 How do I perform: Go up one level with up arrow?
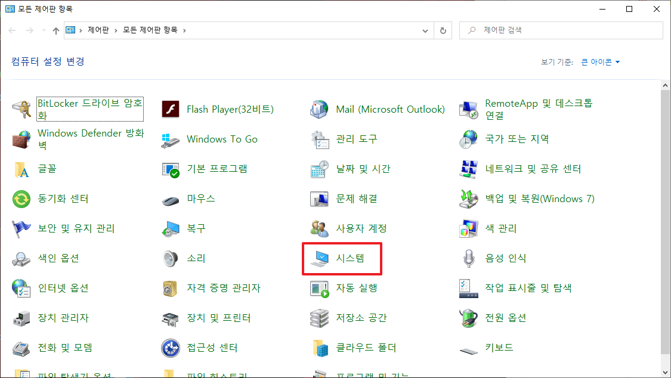click(x=56, y=30)
